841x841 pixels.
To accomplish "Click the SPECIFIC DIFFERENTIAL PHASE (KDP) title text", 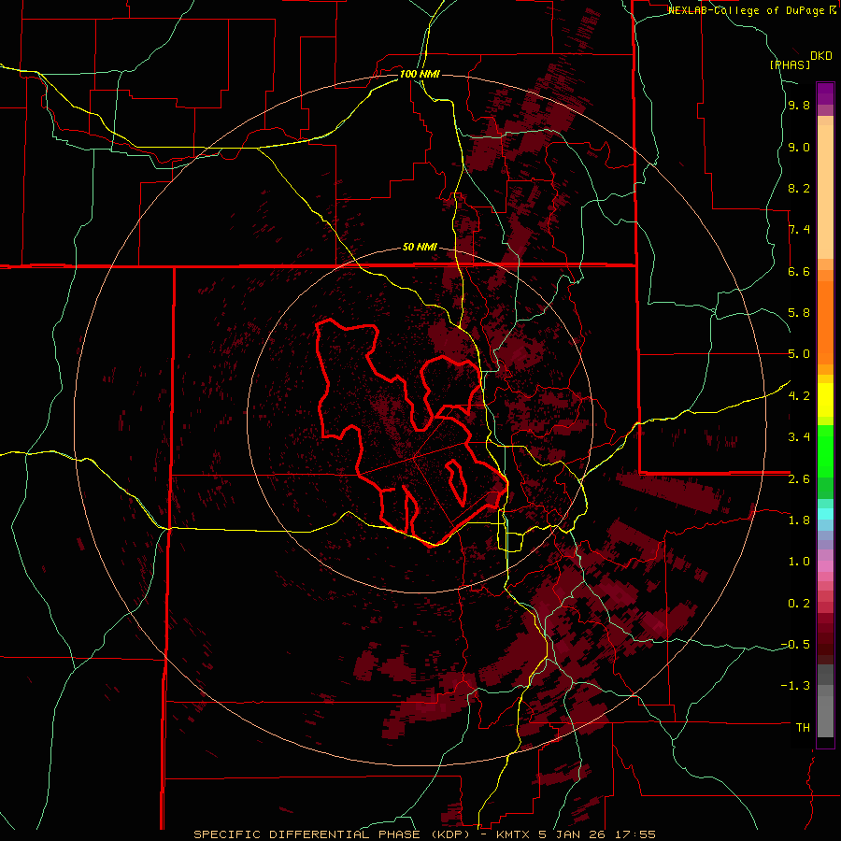I will 334,834.
